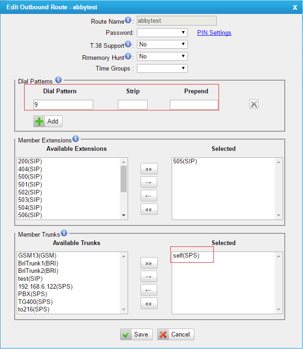Select trunk BriTrunk2(BRI)

pos(38,271)
